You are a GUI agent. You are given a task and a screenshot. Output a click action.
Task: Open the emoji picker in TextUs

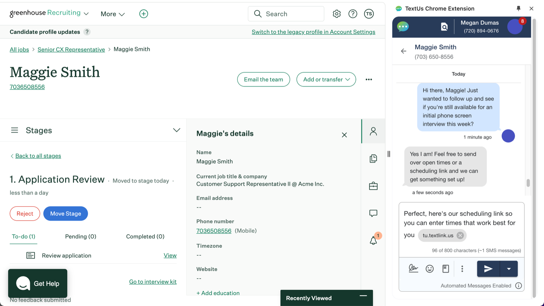click(x=430, y=269)
